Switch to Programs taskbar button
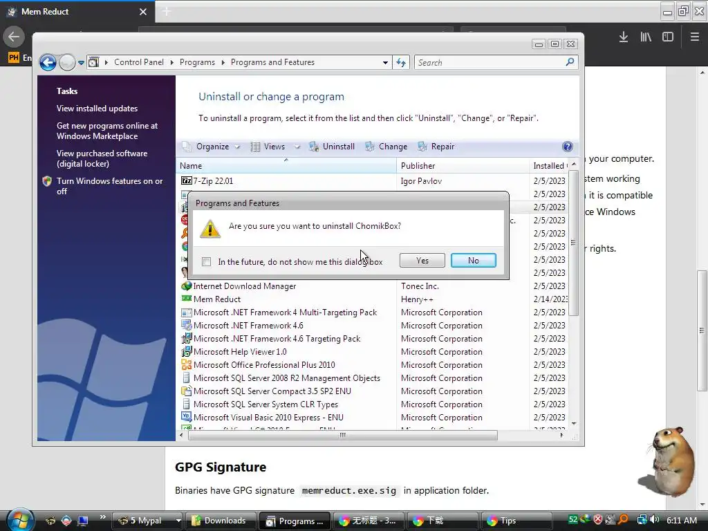This screenshot has width=708, height=531. [295, 521]
